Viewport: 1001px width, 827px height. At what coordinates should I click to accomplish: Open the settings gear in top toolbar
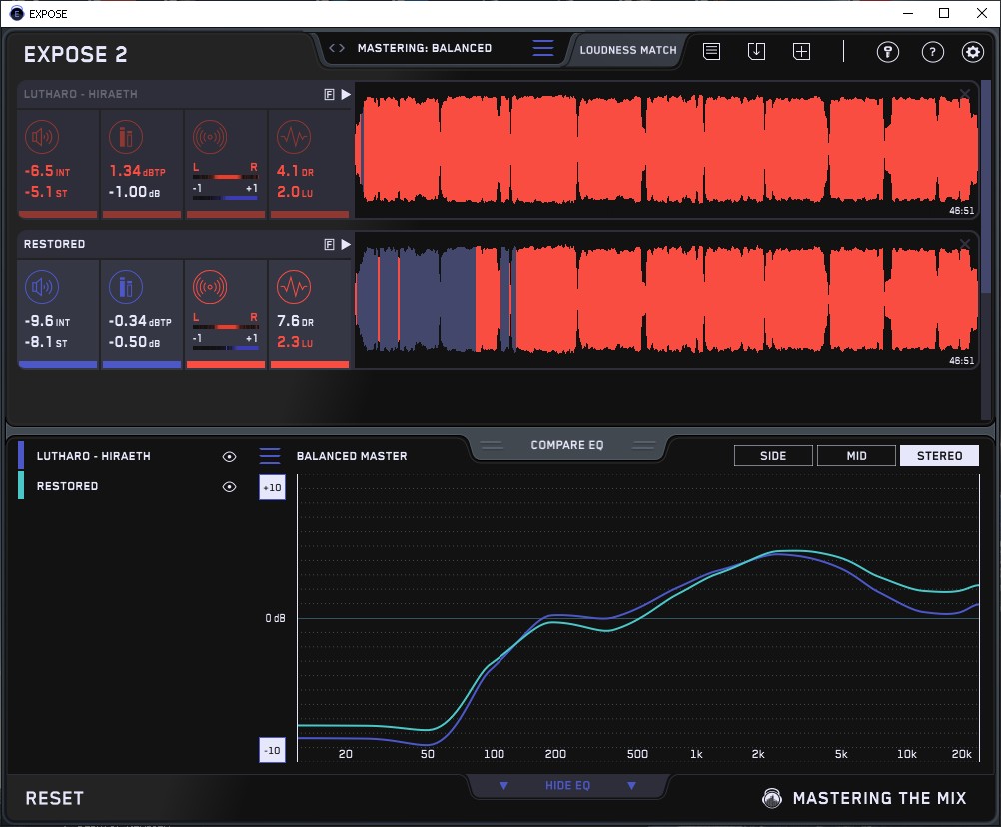pos(972,52)
